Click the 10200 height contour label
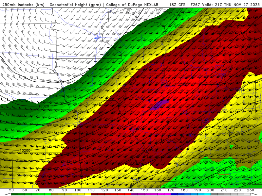The image size is (262, 196). click(x=25, y=150)
